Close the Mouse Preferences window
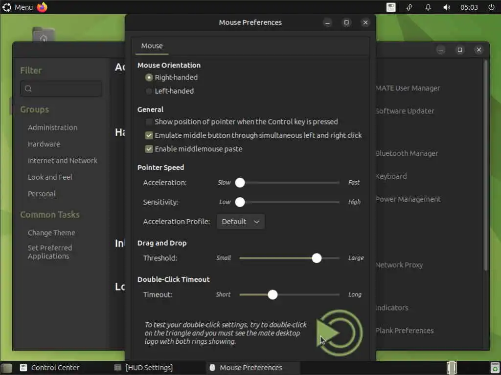The image size is (501, 375). point(365,22)
